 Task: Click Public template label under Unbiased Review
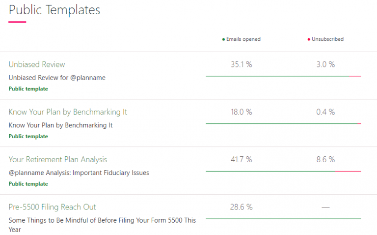(x=28, y=89)
